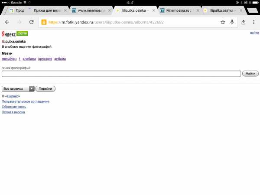
Task: Open the share icon in the toolbar
Action: [244, 22]
